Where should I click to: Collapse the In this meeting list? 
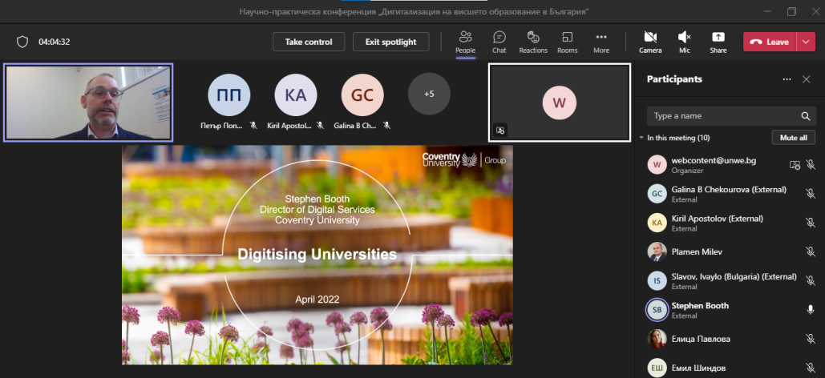[641, 138]
